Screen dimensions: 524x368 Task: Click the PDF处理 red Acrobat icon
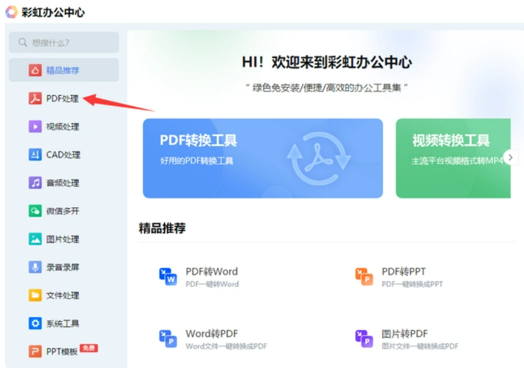click(x=35, y=99)
